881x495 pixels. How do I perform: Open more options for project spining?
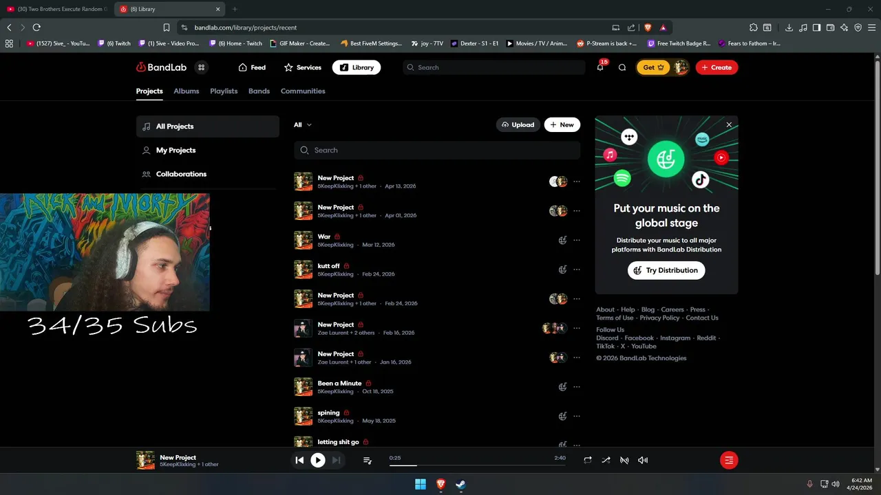577,417
